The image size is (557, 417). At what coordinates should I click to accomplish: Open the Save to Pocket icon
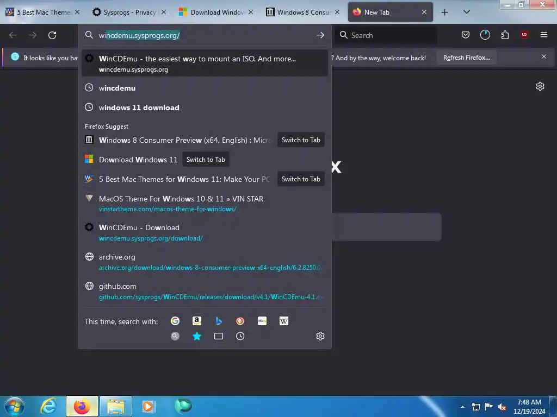coord(466,35)
